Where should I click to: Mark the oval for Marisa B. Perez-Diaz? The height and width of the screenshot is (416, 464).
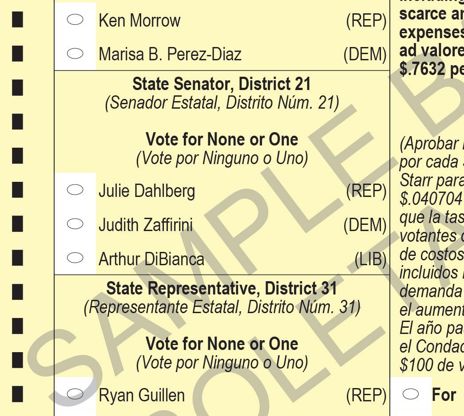click(75, 54)
